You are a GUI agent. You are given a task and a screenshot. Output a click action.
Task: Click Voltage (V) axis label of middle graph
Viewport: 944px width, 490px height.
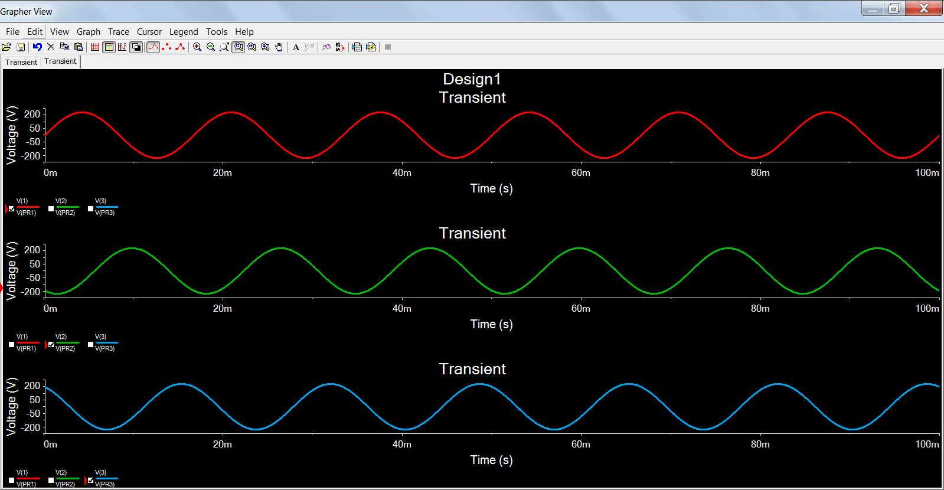(11, 271)
